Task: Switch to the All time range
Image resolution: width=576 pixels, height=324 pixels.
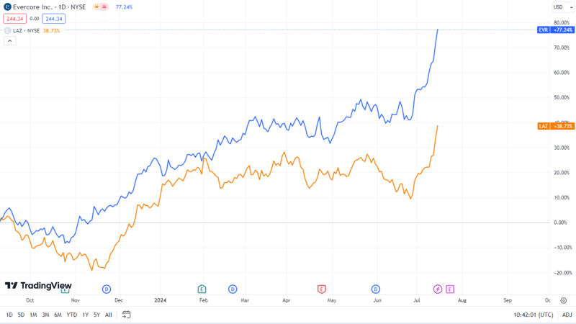Action: coord(109,315)
